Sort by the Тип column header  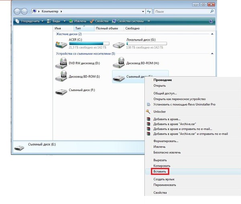(84, 28)
